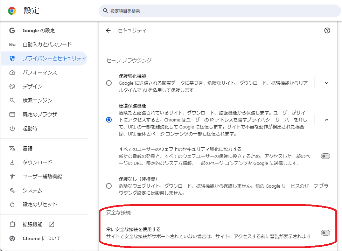
Task: Open ダウンロード settings page
Action: 44,162
